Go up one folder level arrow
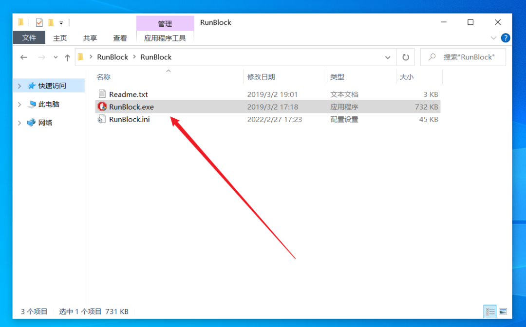This screenshot has height=327, width=526. tap(67, 57)
